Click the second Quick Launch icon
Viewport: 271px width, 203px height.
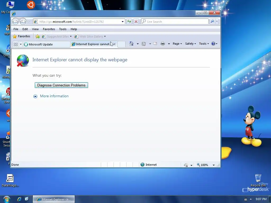[x=27, y=199]
